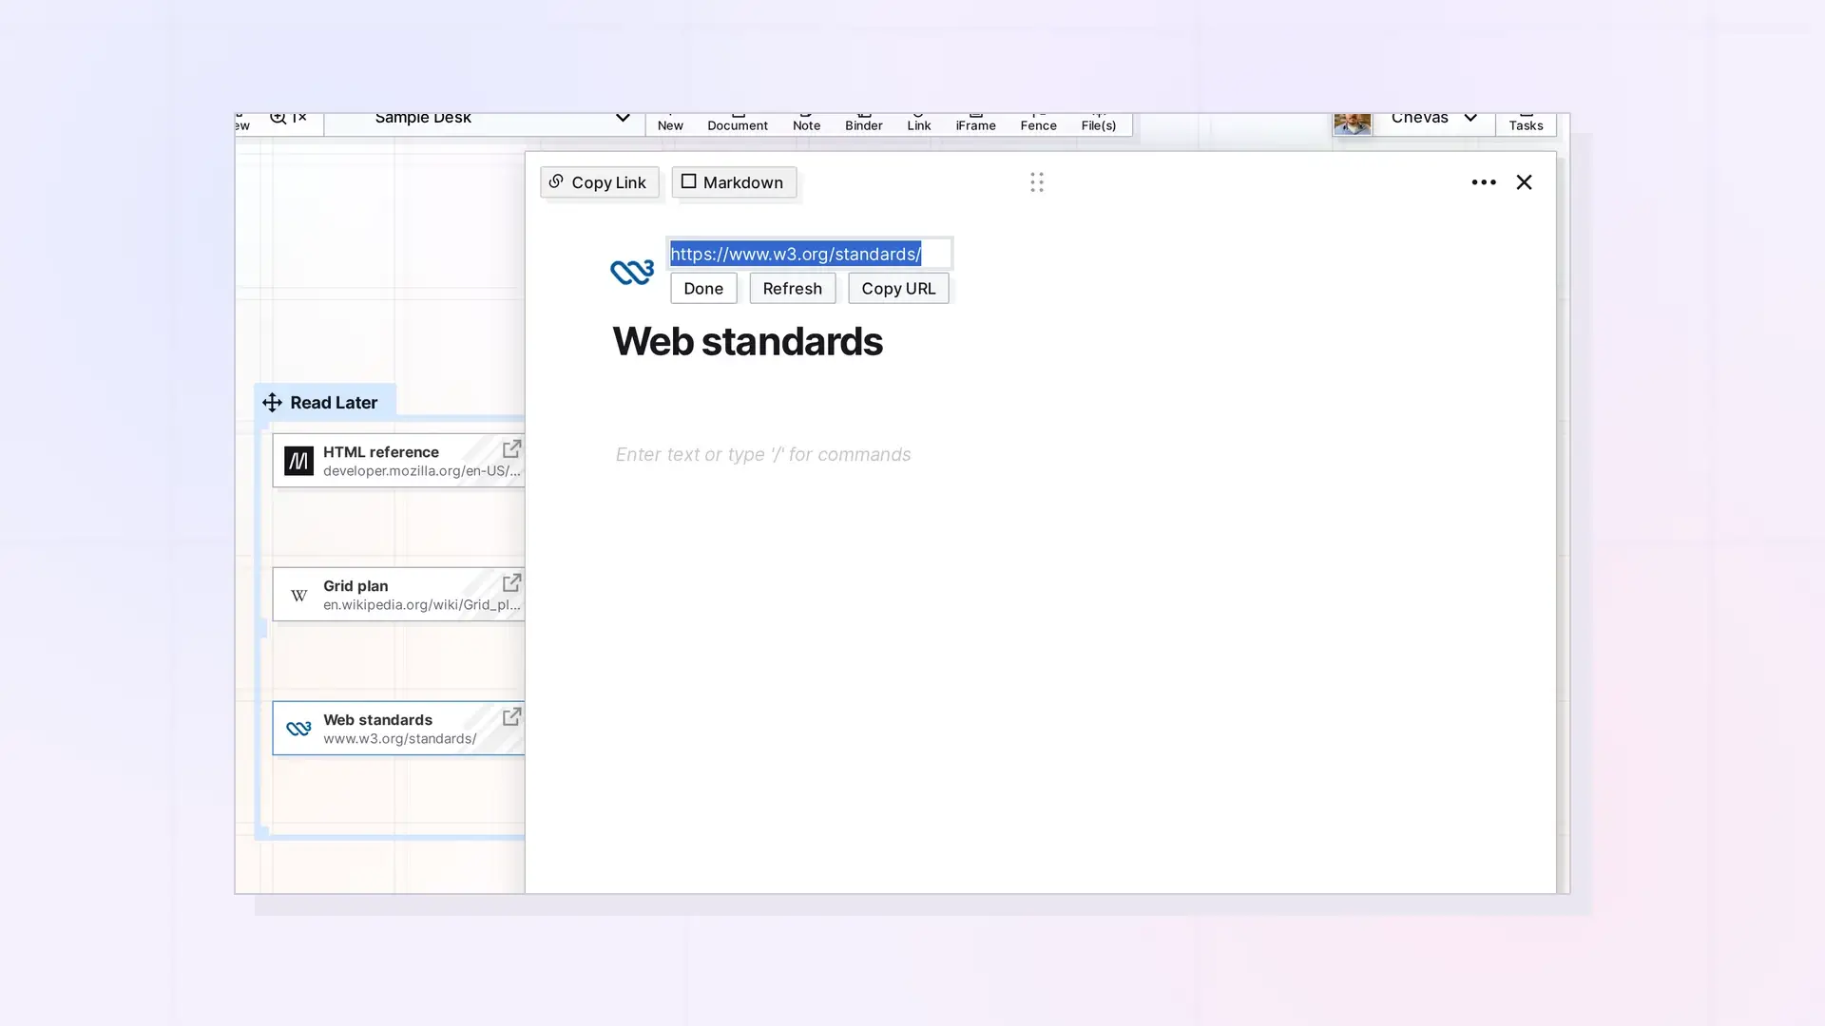Expand the Chevas user menu
Image resolution: width=1825 pixels, height=1026 pixels.
[1470, 119]
